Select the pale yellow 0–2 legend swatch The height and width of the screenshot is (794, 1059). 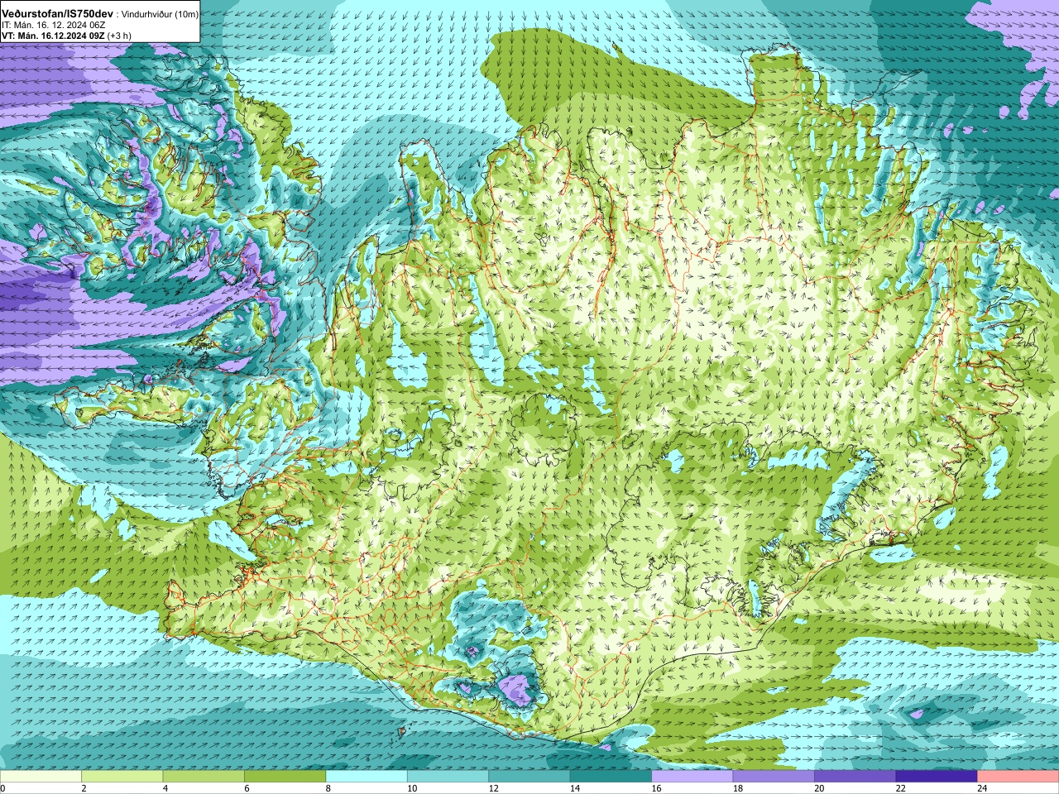[41, 777]
